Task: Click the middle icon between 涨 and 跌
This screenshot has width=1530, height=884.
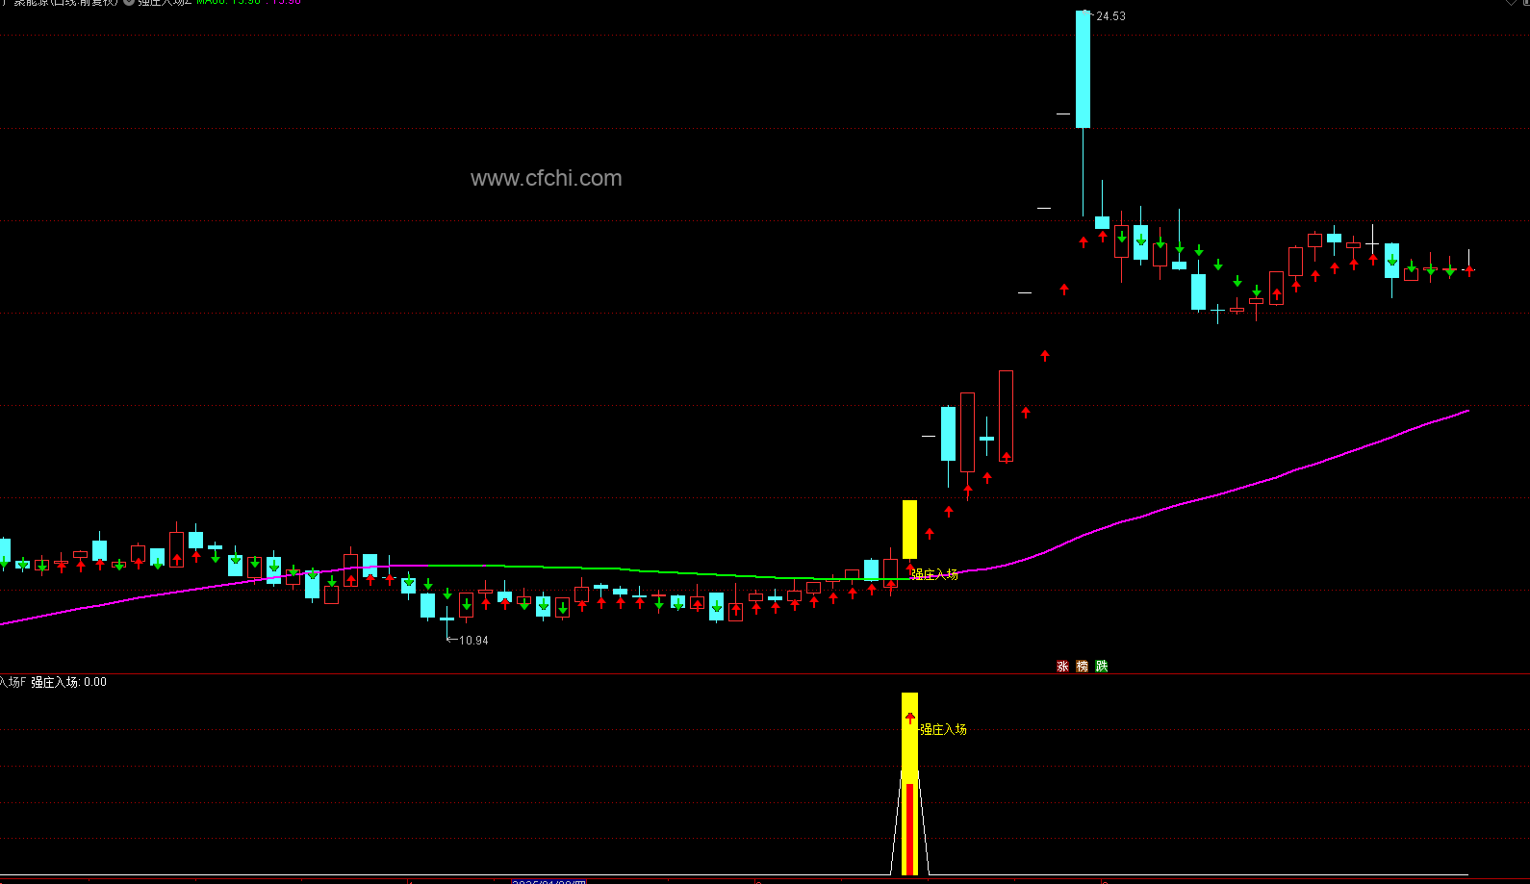Action: (1083, 666)
